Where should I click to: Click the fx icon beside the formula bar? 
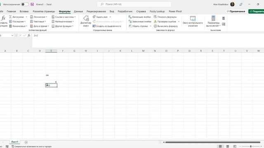(29, 35)
